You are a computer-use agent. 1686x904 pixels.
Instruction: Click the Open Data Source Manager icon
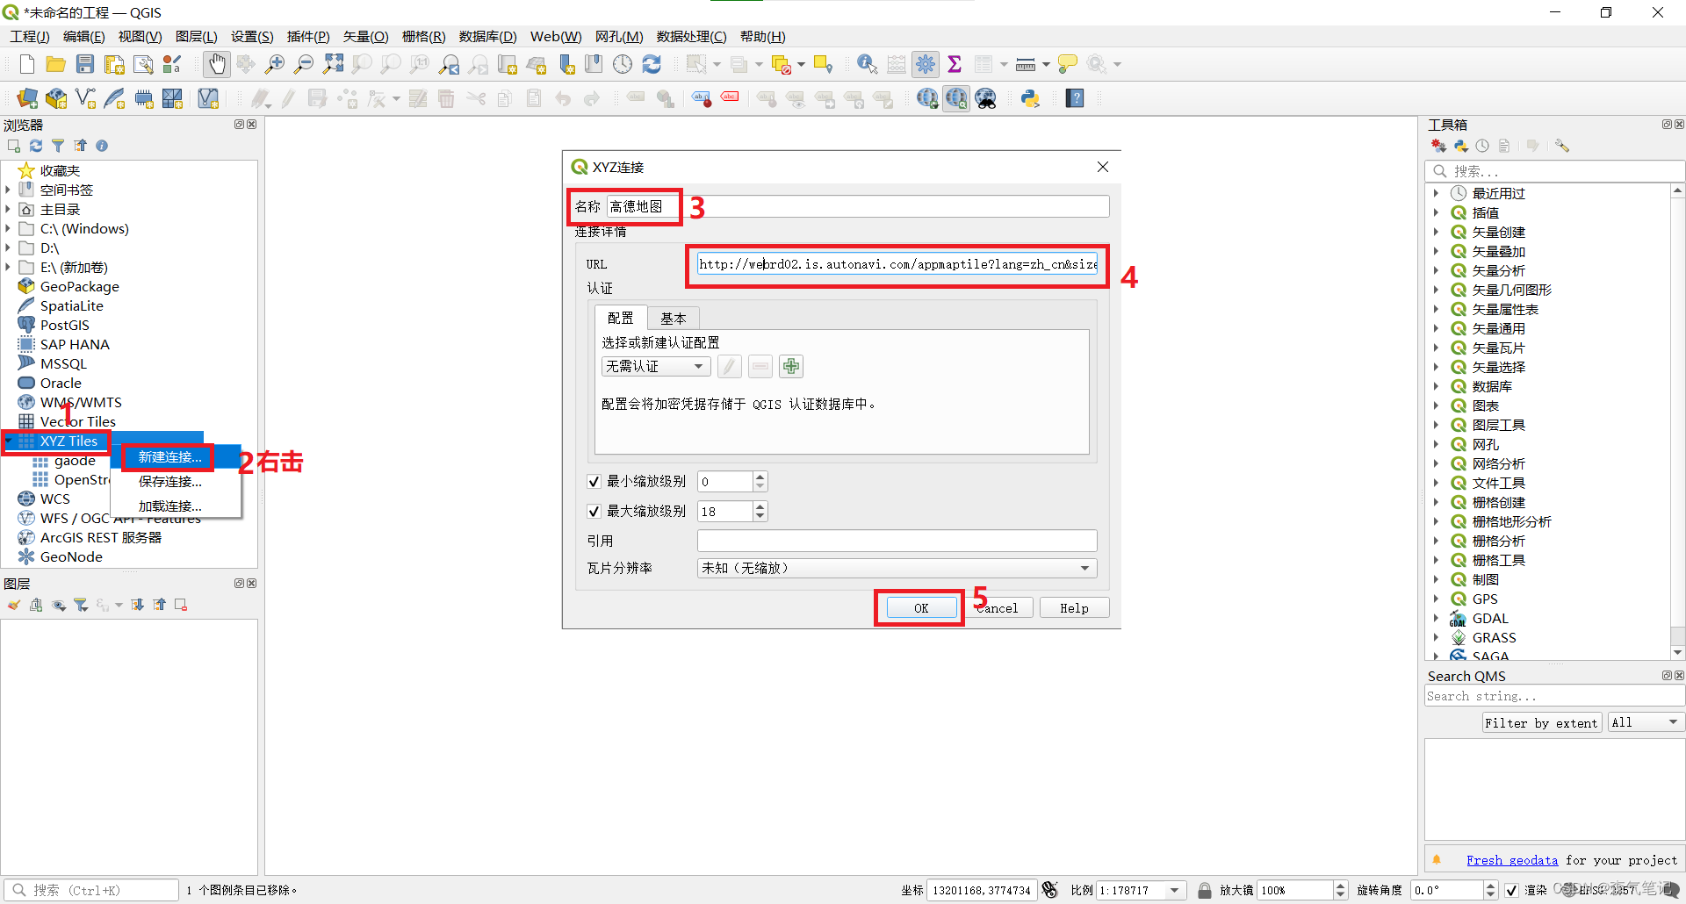[x=27, y=98]
